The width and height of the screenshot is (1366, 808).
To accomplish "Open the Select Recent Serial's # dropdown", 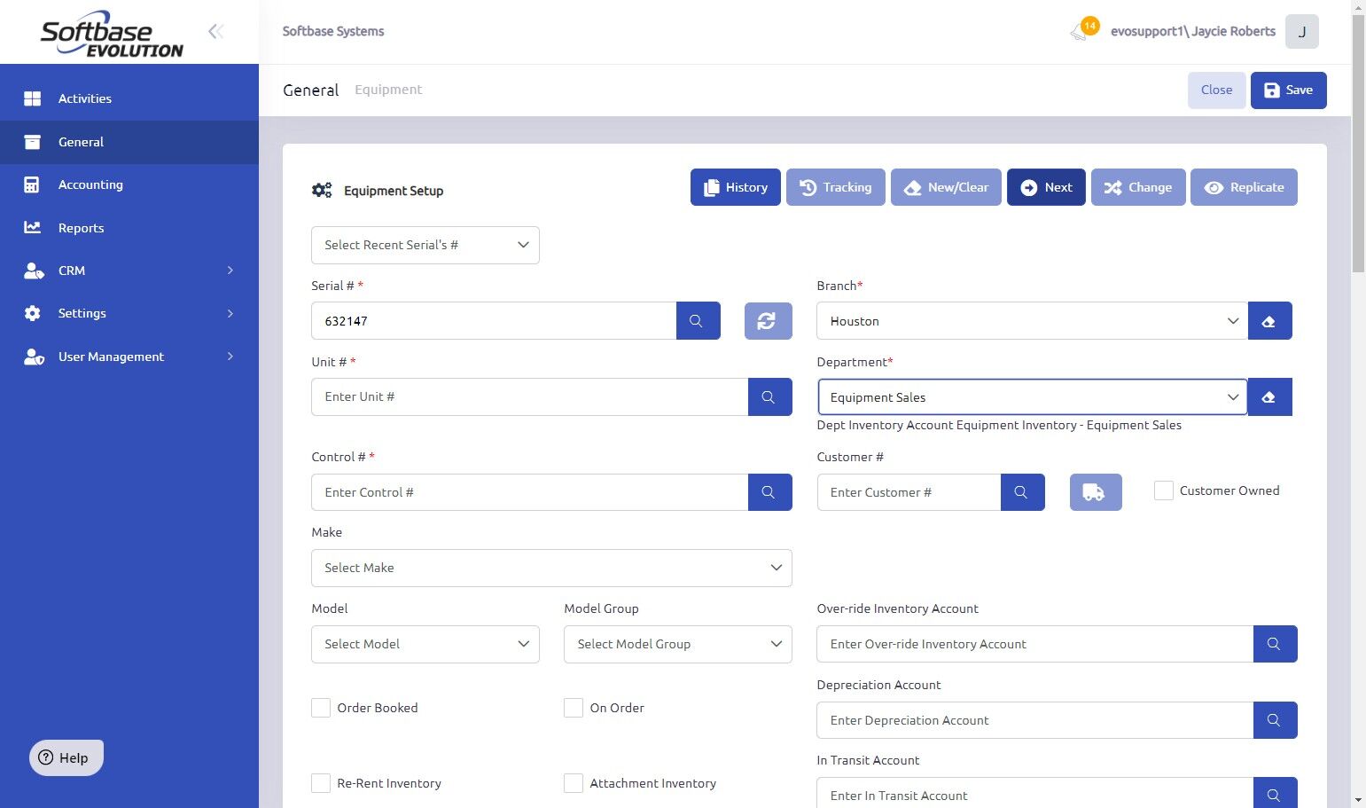I will point(425,245).
